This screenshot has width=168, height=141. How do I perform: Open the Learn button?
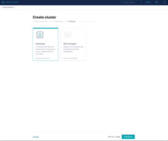click(x=148, y=2)
